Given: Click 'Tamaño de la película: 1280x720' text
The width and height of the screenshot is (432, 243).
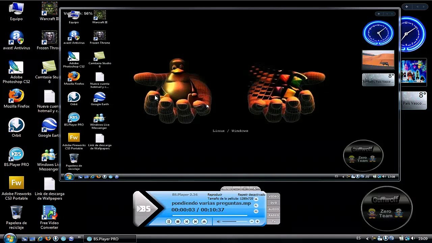Looking at the screenshot, I should pyautogui.click(x=231, y=199).
